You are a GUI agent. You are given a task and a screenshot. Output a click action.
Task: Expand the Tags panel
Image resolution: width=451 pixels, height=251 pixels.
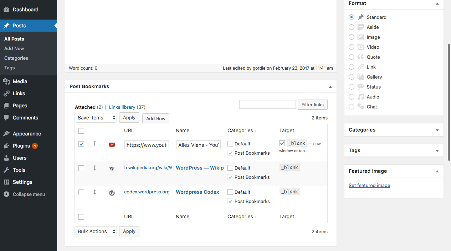tap(437, 151)
